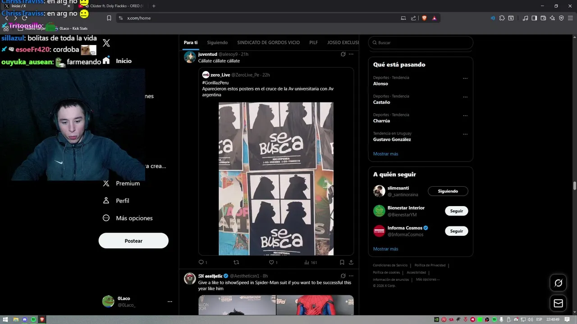Bookmark this page icon
This screenshot has height=324, width=577.
(x=109, y=18)
